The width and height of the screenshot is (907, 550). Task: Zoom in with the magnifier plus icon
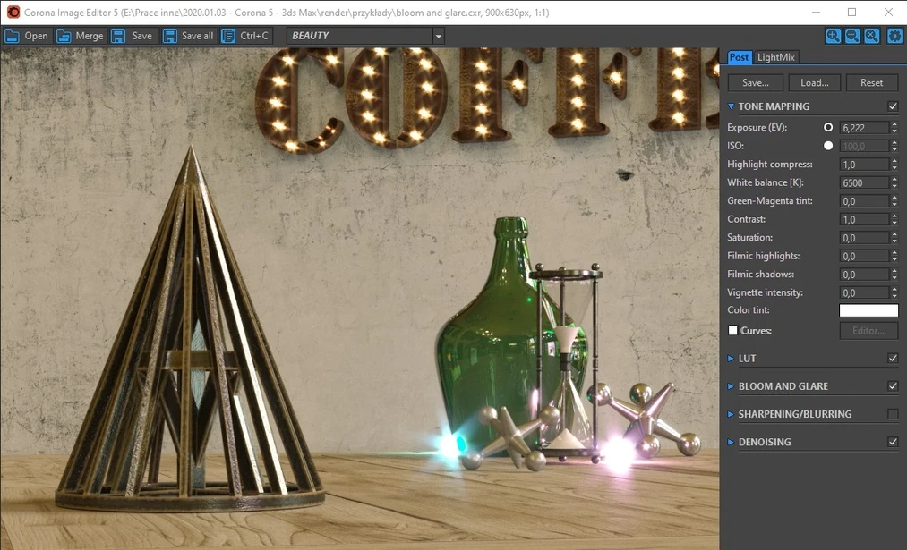pyautogui.click(x=834, y=36)
